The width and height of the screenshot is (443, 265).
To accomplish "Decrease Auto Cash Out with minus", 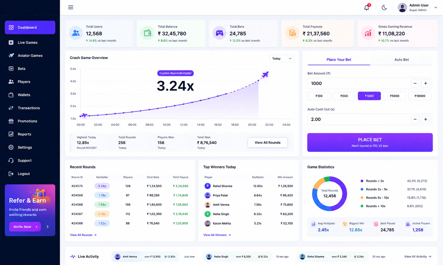I will [415, 119].
